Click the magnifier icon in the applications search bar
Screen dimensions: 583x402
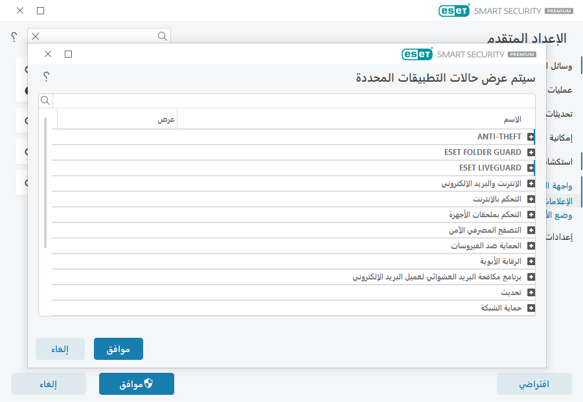(x=45, y=100)
